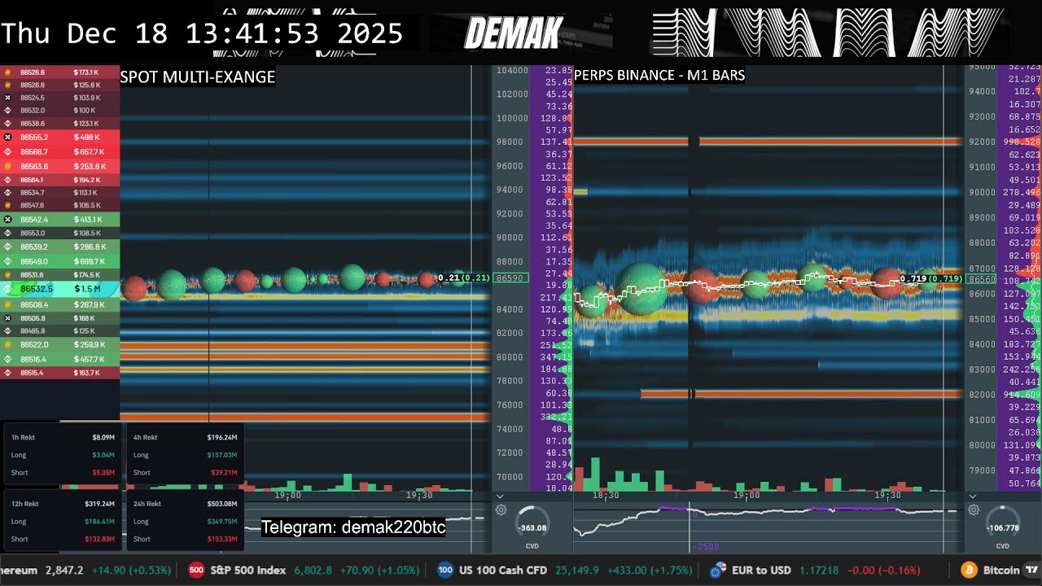Image resolution: width=1042 pixels, height=586 pixels.
Task: Open the TradingView logo in ticker
Action: 1031,570
